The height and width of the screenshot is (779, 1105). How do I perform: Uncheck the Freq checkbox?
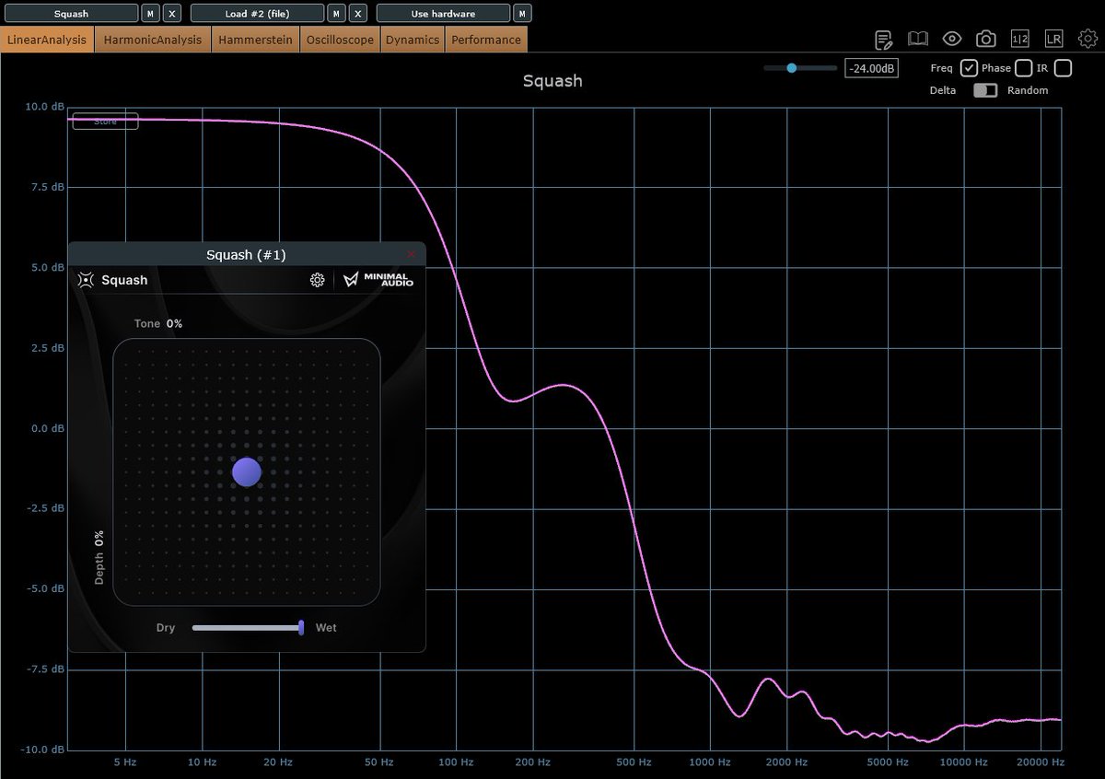(x=969, y=68)
